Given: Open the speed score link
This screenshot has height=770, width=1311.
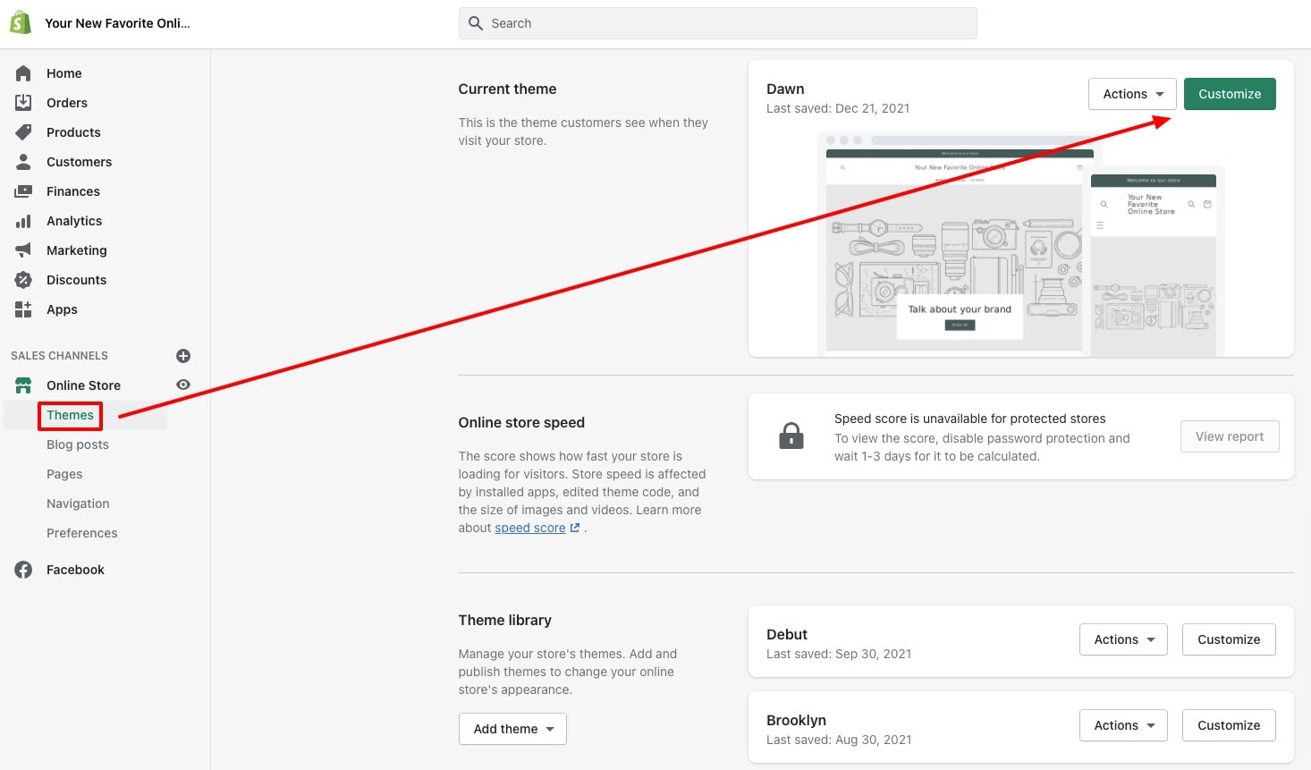Looking at the screenshot, I should point(529,528).
